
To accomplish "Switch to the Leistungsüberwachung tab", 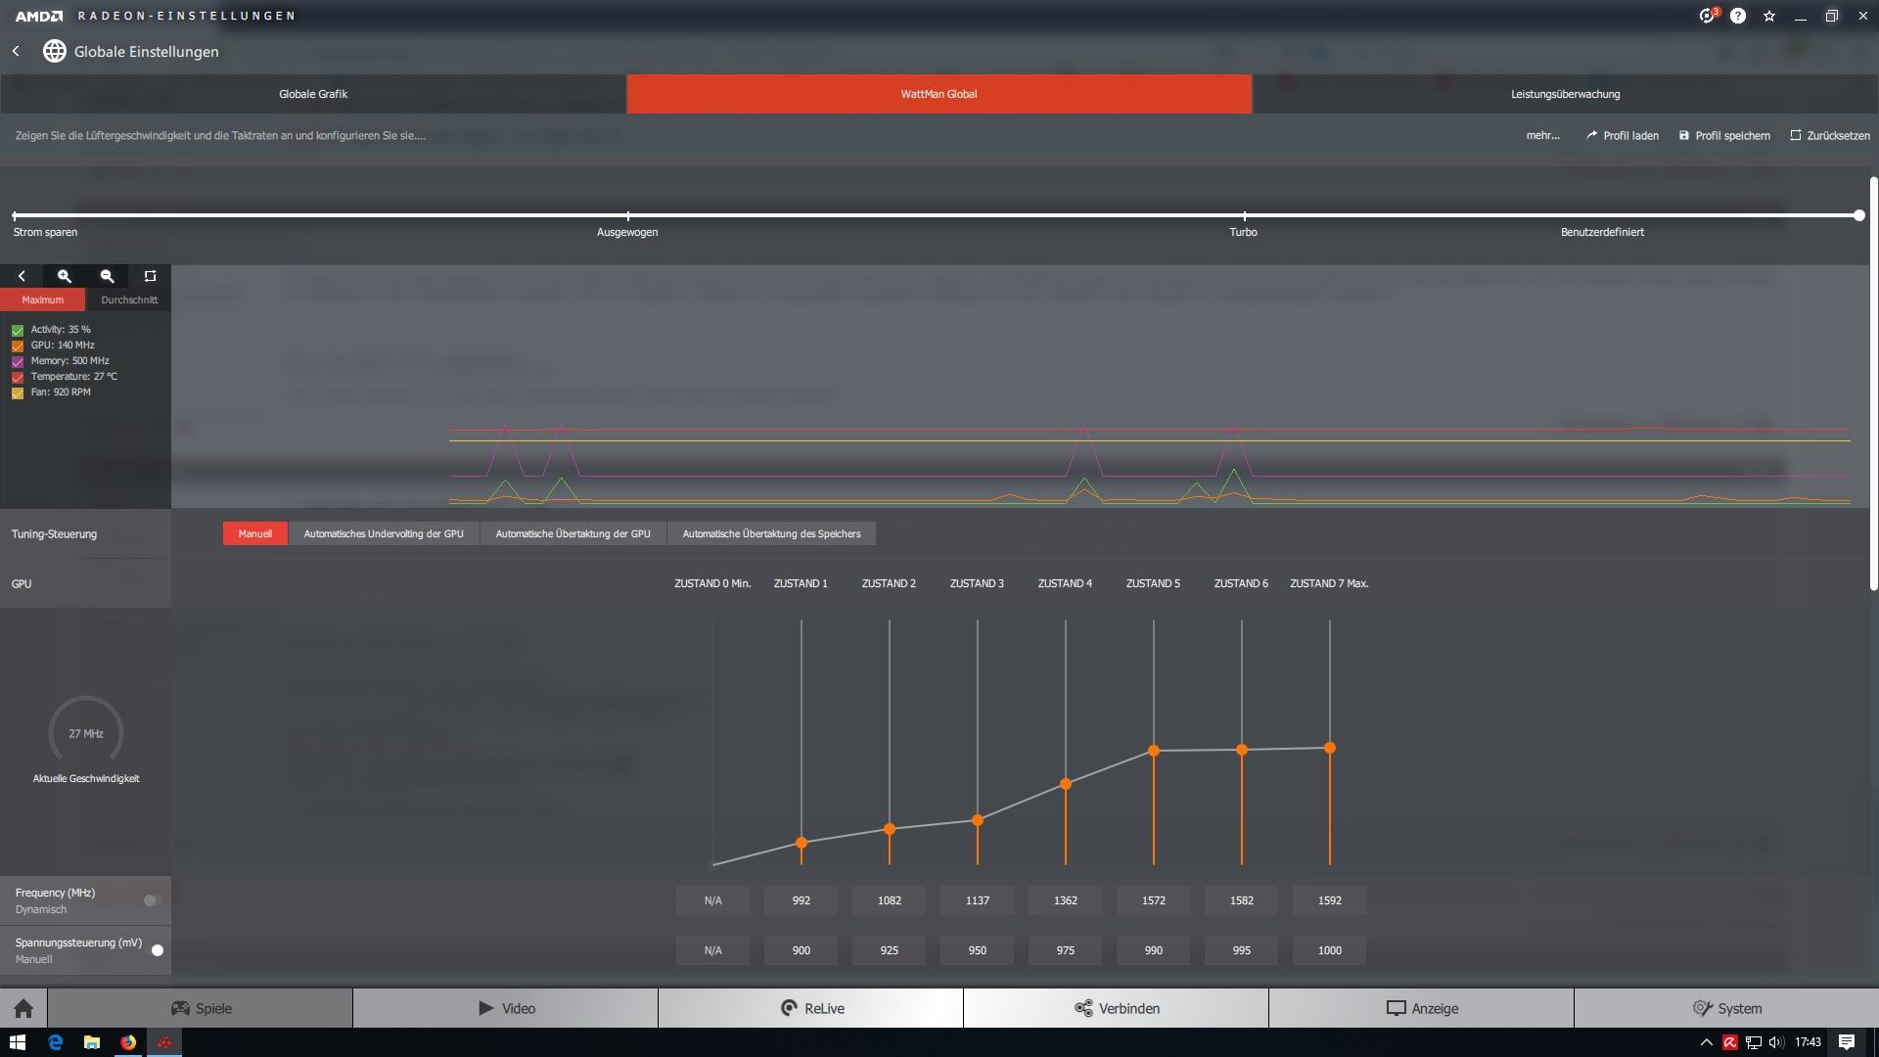I will click(1565, 94).
